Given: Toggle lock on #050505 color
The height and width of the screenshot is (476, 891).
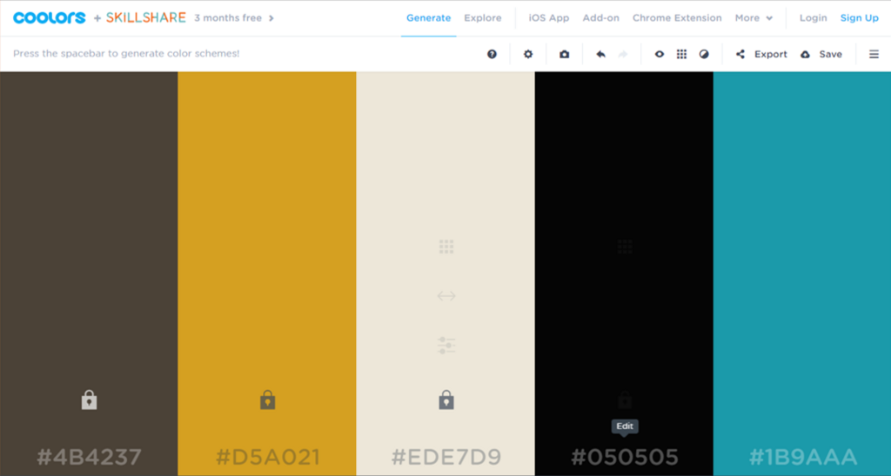Looking at the screenshot, I should point(625,400).
